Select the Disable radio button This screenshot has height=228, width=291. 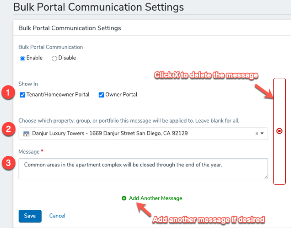[54, 58]
